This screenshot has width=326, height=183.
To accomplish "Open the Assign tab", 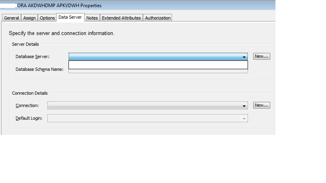I will [x=29, y=18].
